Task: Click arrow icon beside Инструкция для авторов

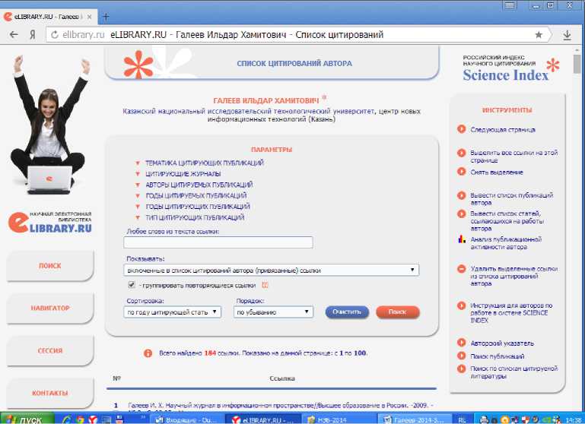Action: coord(462,305)
